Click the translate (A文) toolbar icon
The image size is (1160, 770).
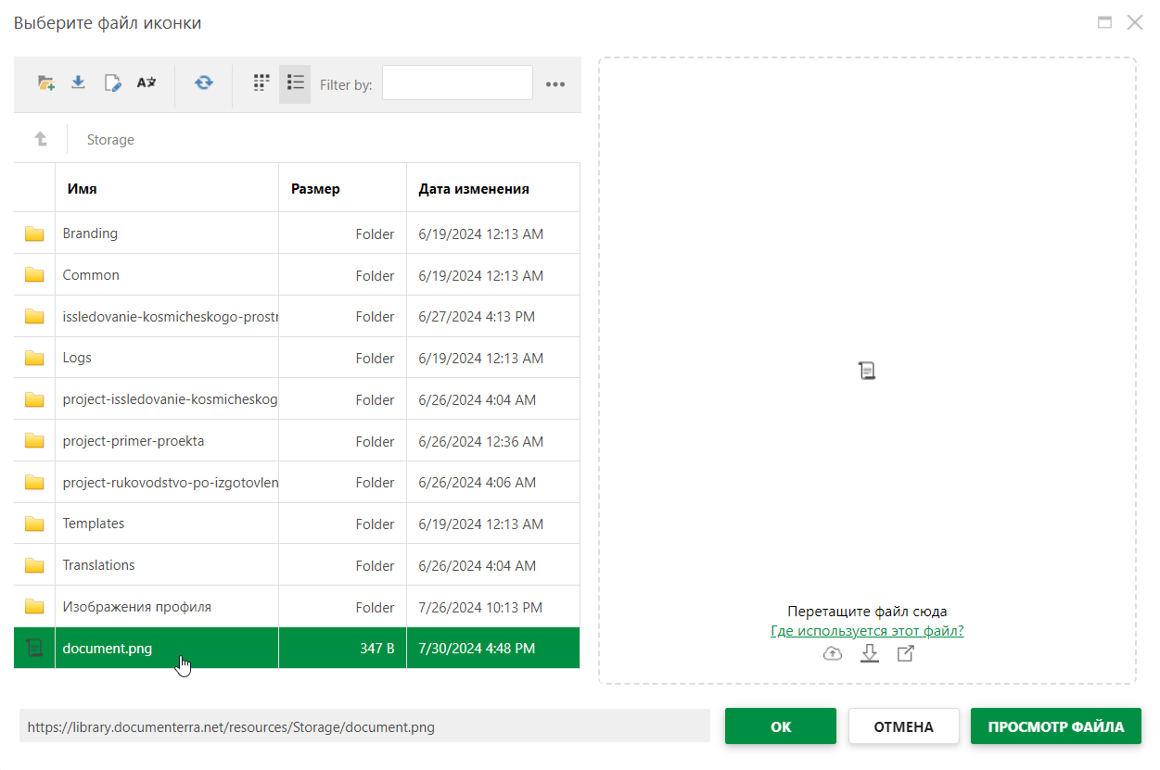click(x=147, y=82)
